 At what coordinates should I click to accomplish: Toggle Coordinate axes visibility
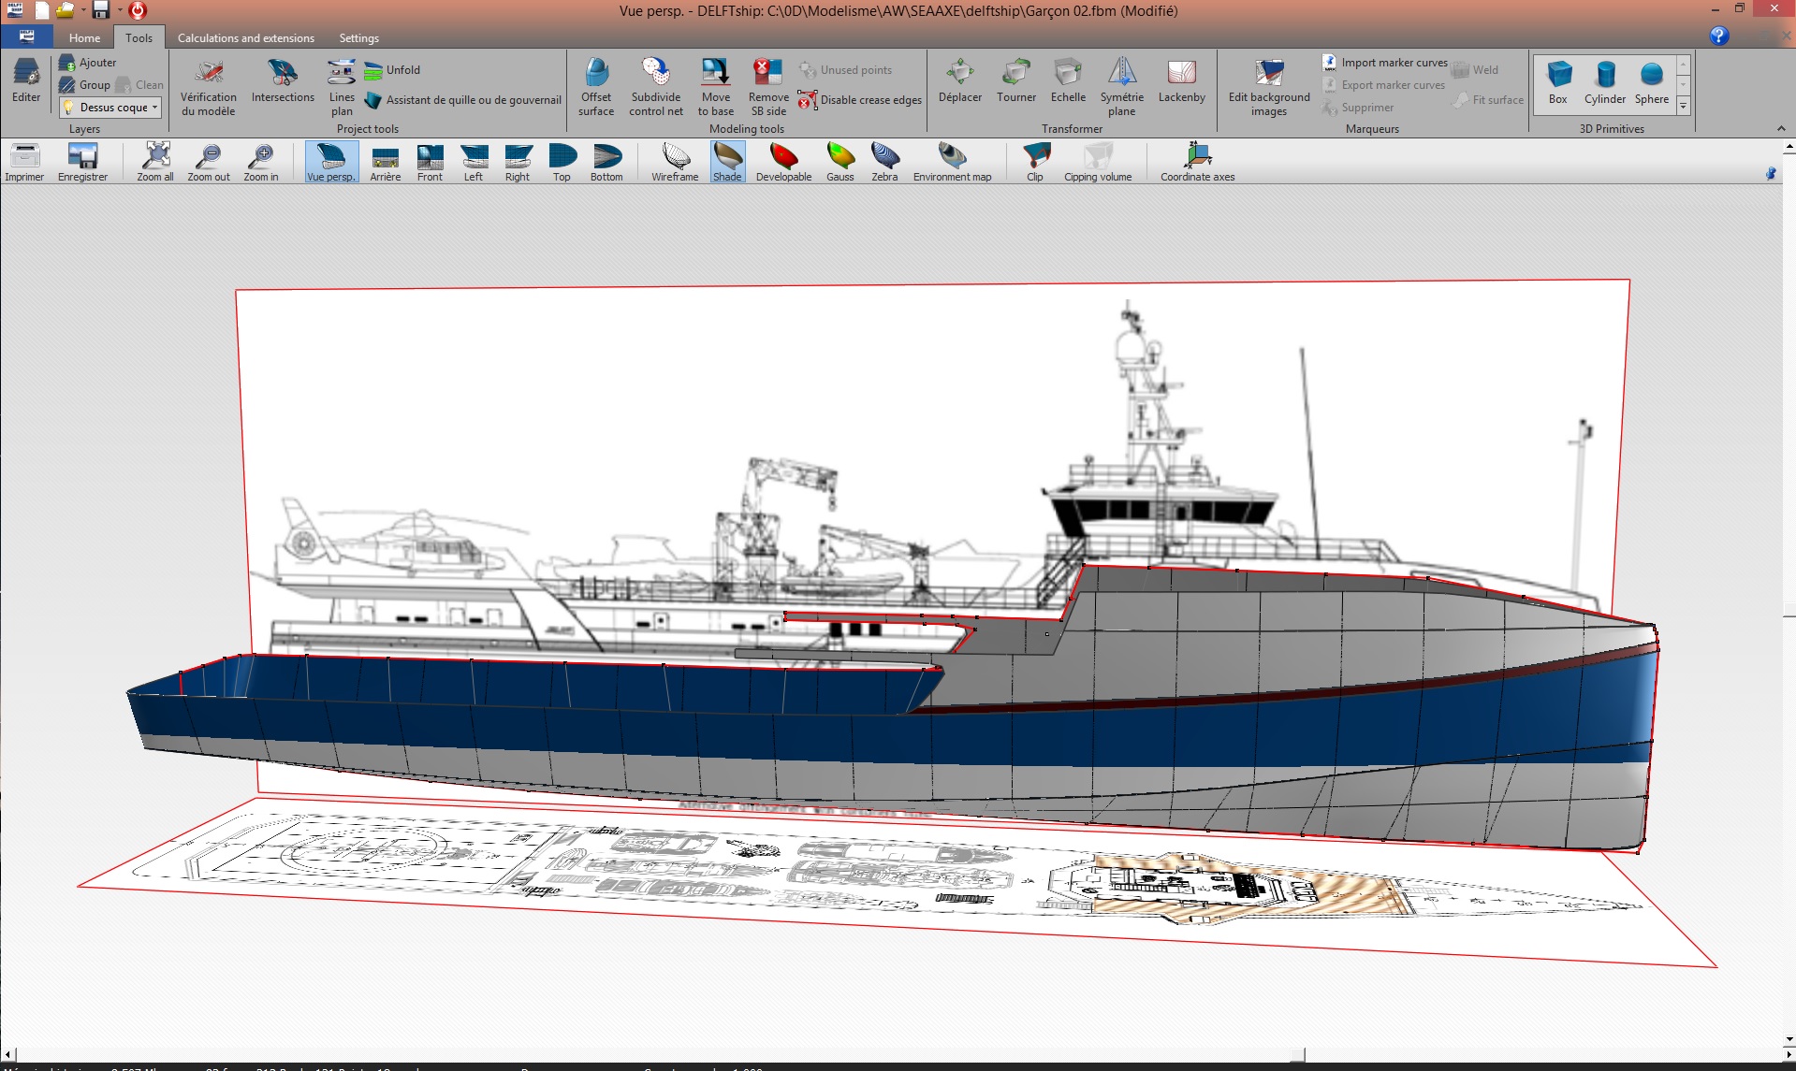tap(1197, 156)
